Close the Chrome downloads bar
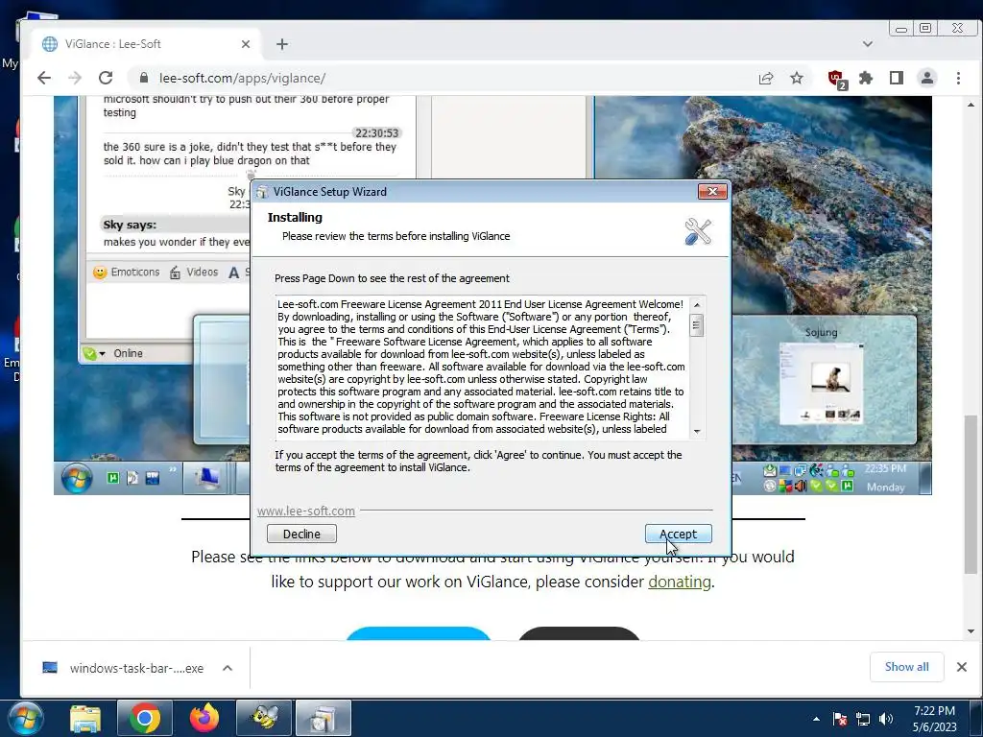The height and width of the screenshot is (737, 983). coord(962,667)
